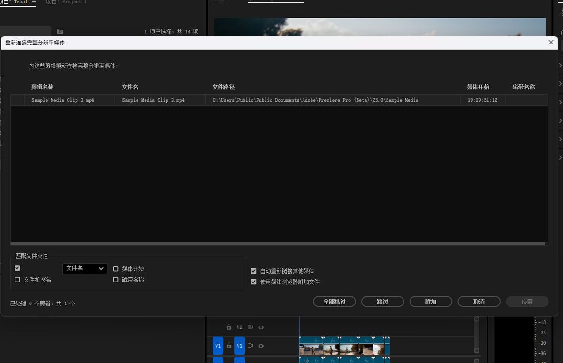
Task: Click the horizontal scrollbar under the clip list
Action: [278, 244]
